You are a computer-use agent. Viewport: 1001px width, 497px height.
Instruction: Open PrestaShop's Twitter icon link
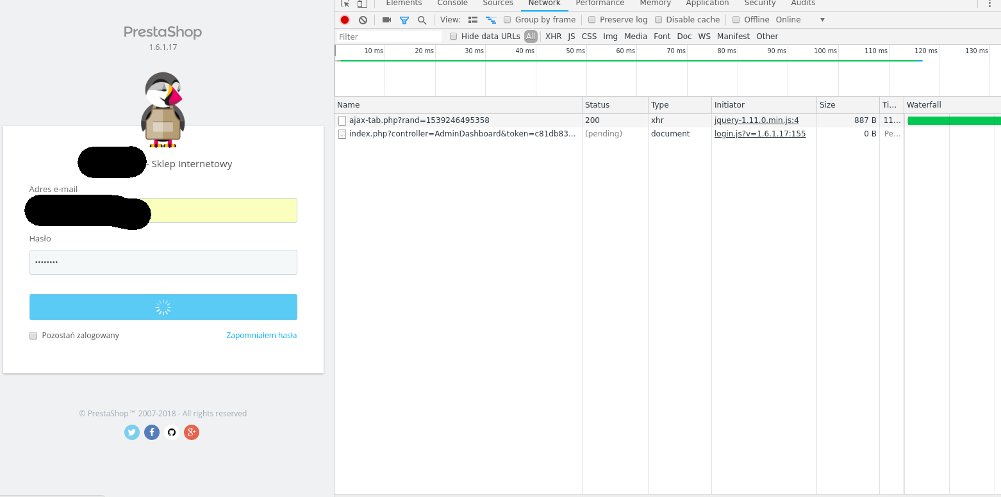(x=132, y=432)
